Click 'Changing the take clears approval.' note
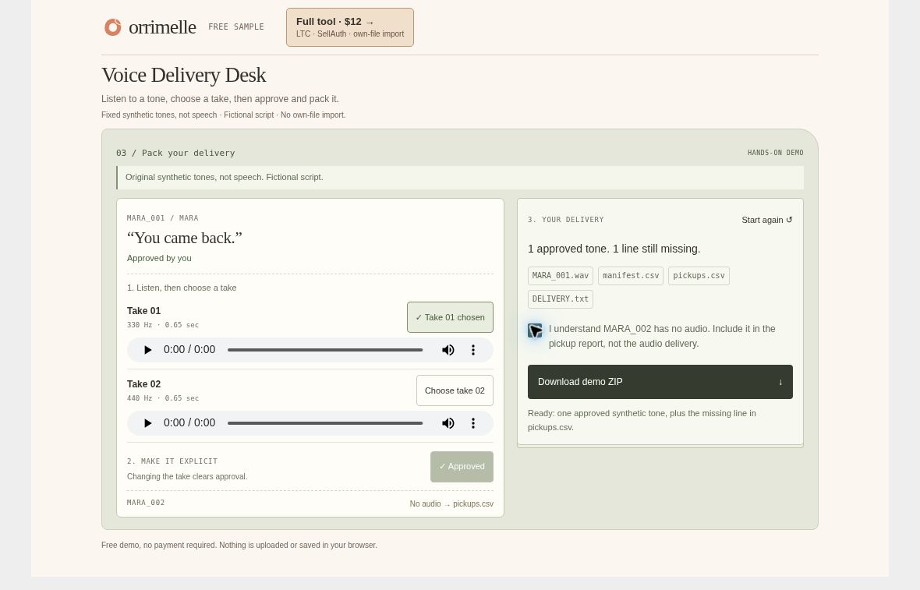 pyautogui.click(x=187, y=477)
